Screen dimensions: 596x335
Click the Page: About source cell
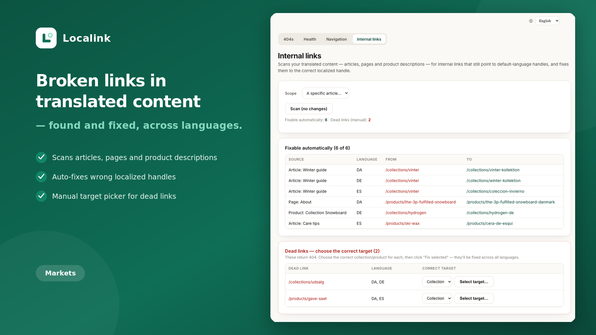tap(300, 202)
